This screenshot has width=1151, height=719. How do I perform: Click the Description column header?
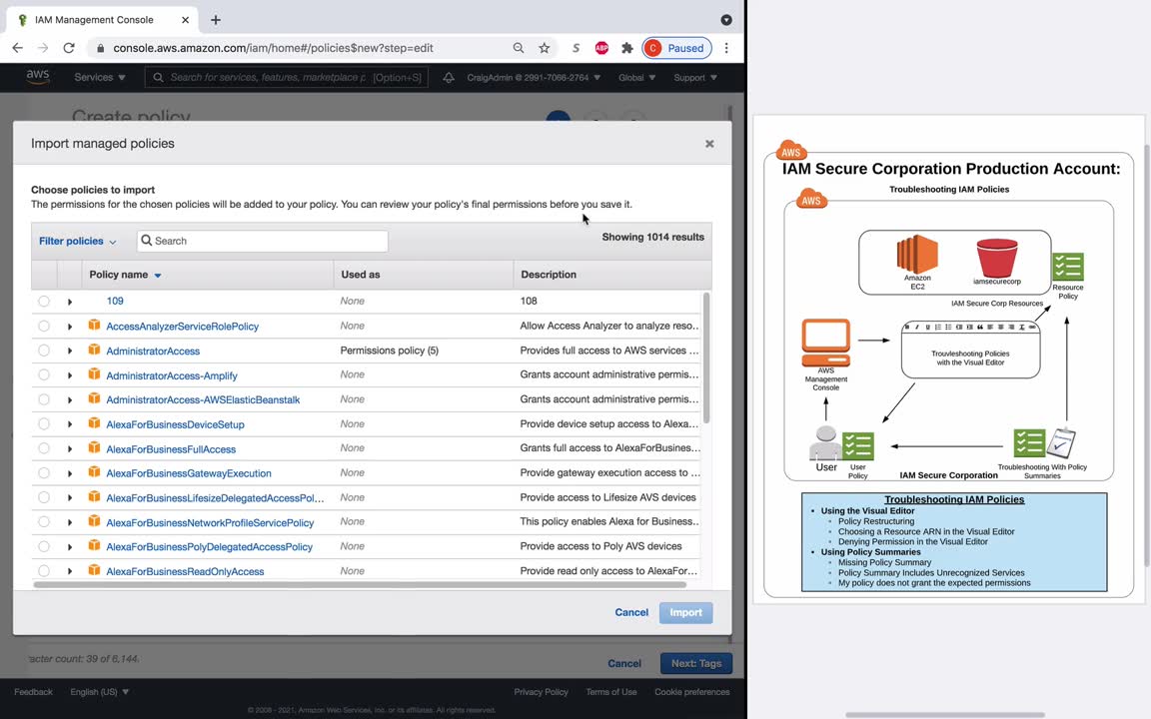[549, 275]
